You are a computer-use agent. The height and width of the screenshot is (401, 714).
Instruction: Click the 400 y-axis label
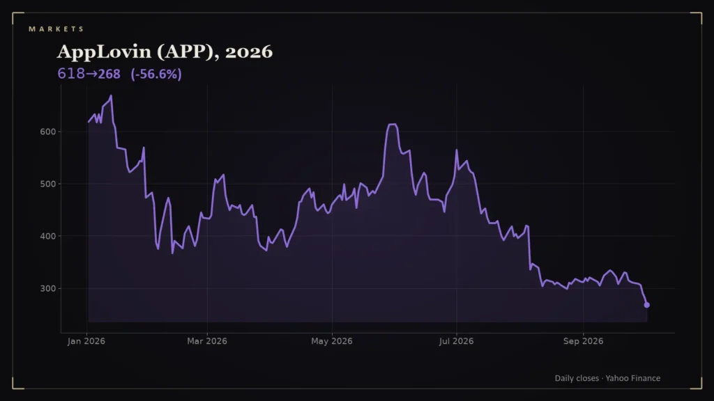[48, 237]
